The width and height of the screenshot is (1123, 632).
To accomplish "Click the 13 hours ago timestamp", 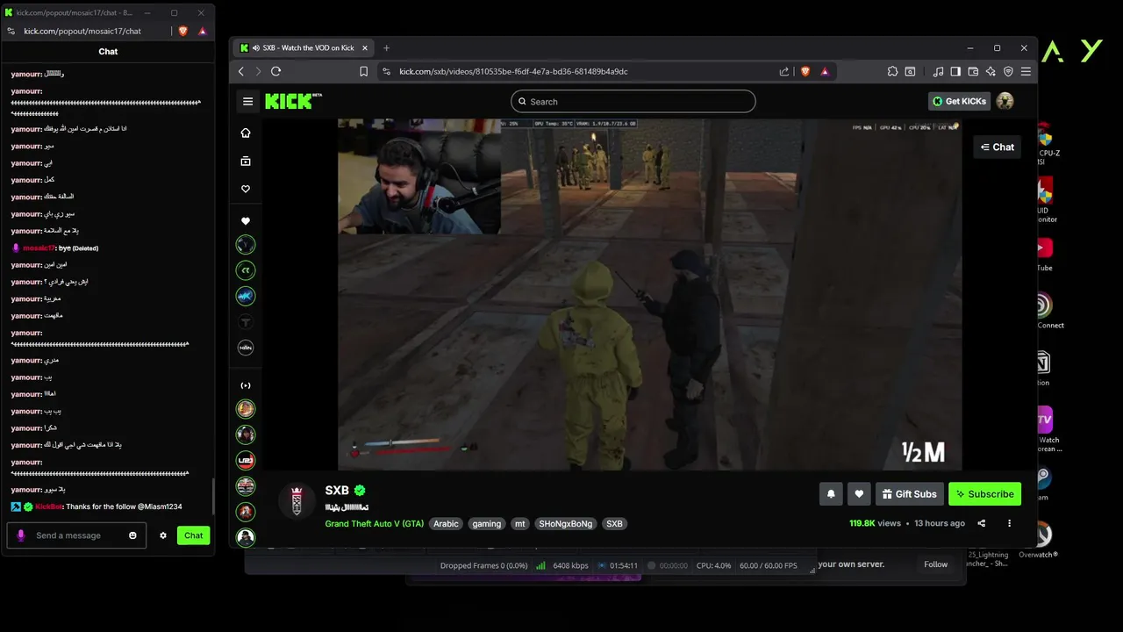I will tap(940, 523).
